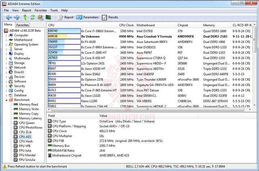Open the Tools menu
The height and width of the screenshot is (171, 259).
[x=54, y=10]
